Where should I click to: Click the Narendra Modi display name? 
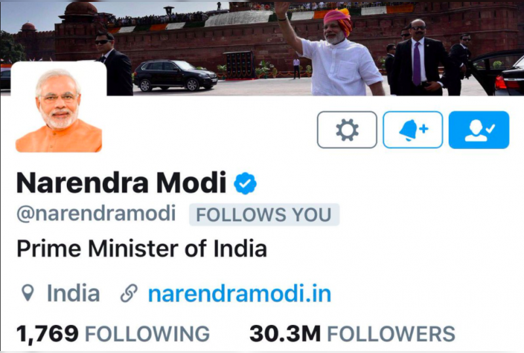(x=121, y=182)
